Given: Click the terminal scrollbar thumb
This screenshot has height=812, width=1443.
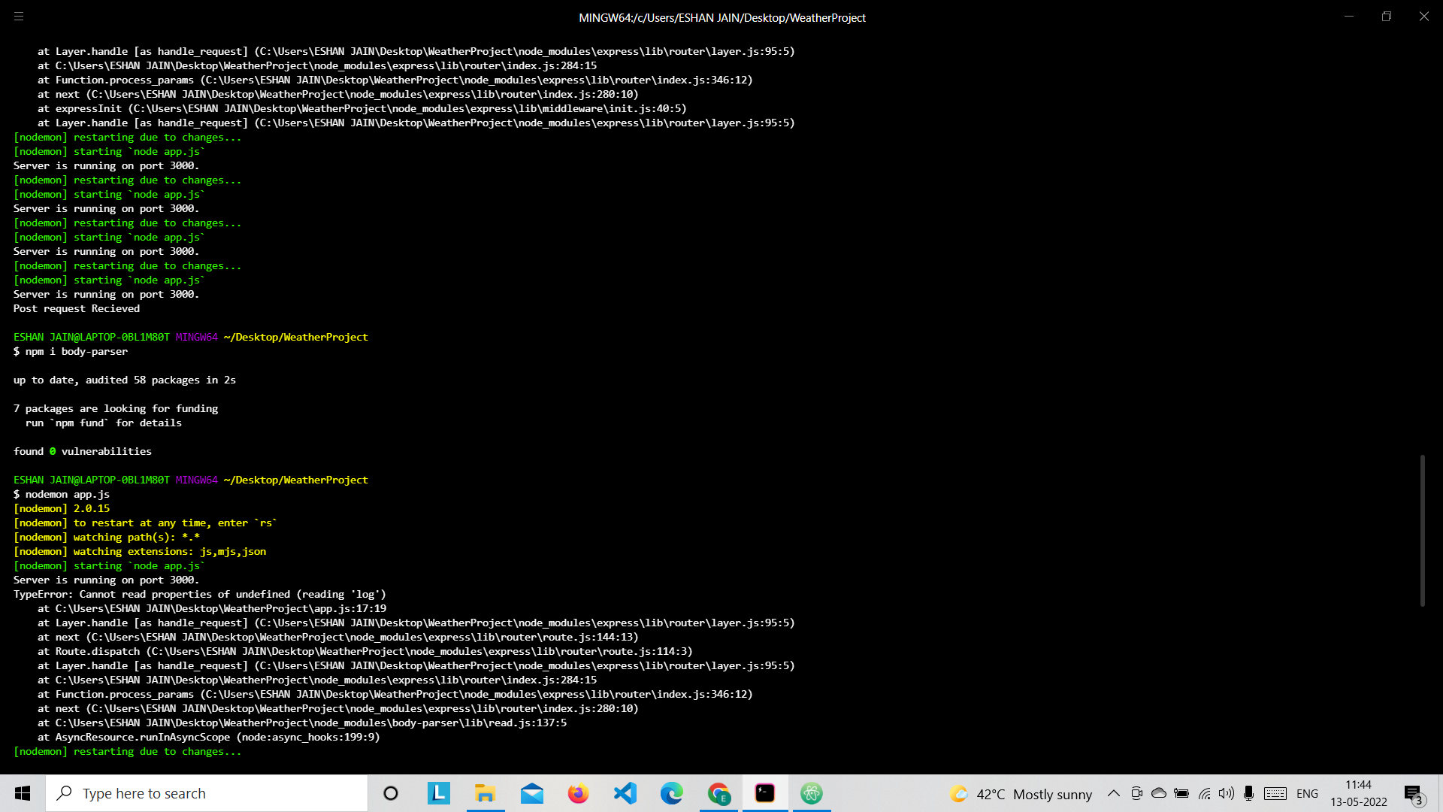Looking at the screenshot, I should click(x=1422, y=530).
